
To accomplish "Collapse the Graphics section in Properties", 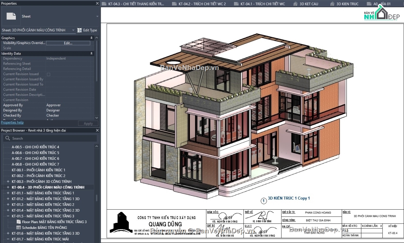I will pos(91,38).
